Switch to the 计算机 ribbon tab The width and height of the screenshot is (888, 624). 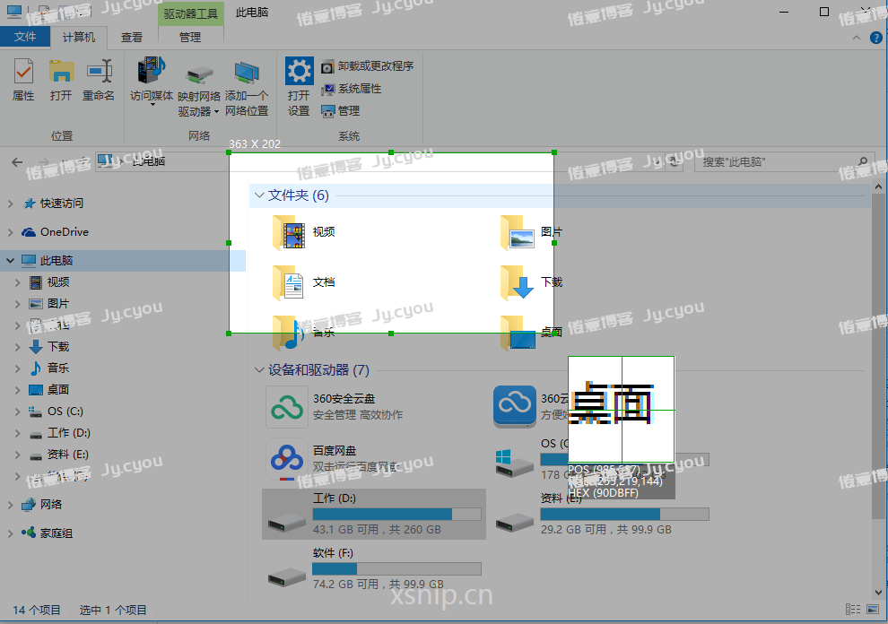pos(79,38)
